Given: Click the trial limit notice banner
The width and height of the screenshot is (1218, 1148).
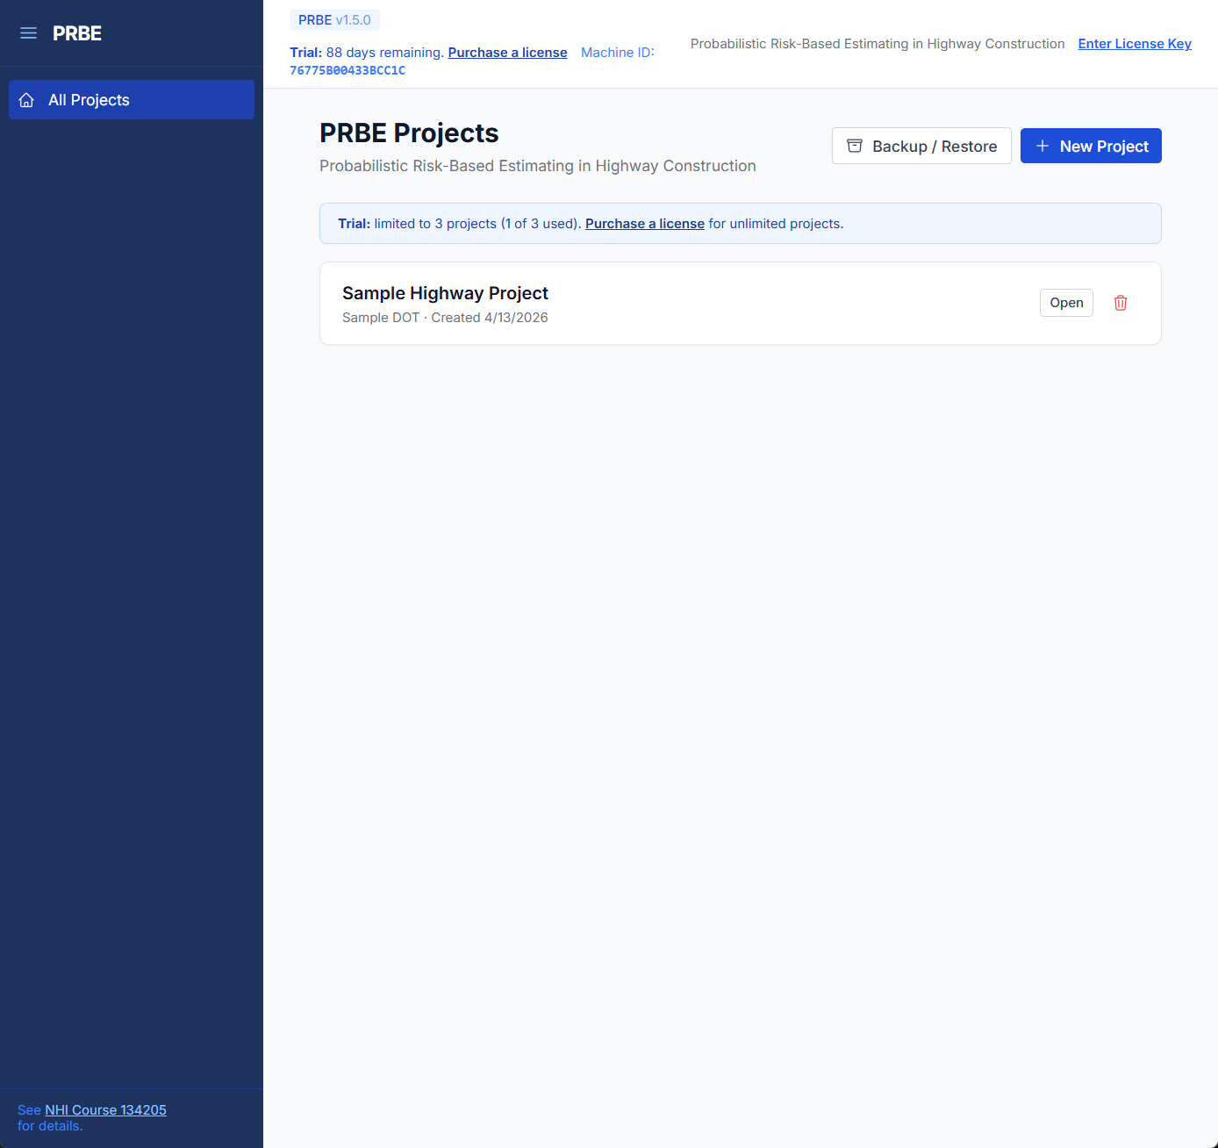Looking at the screenshot, I should (x=740, y=223).
